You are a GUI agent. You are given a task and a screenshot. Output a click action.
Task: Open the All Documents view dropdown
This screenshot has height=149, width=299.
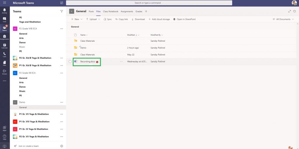pyautogui.click(x=283, y=19)
